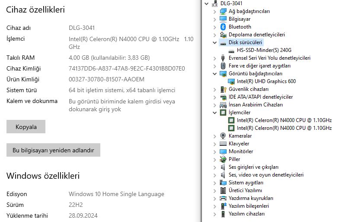Click the Bluetooth icon

[223, 27]
